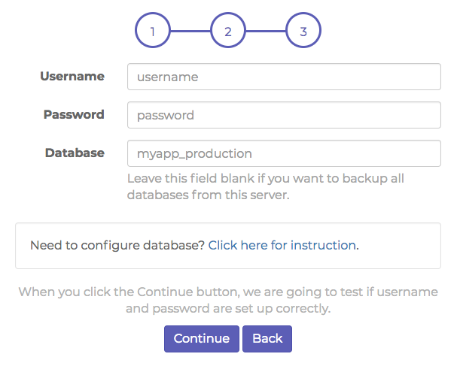457x369 pixels.
Task: Click the 'Need to configure database?' text
Action: [117, 245]
